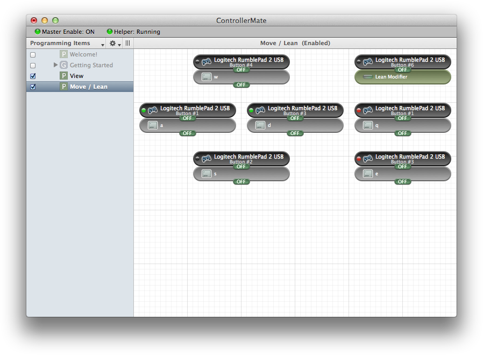
Task: Open the gear action menu
Action: (115, 44)
